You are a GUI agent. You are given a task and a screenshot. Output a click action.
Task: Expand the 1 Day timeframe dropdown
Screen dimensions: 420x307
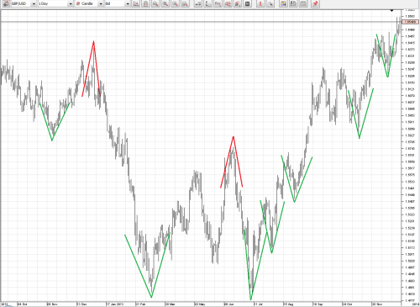click(71, 3)
